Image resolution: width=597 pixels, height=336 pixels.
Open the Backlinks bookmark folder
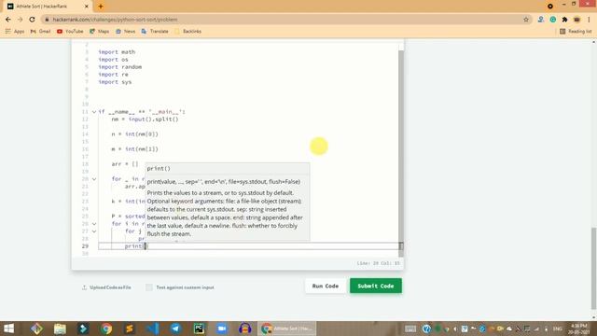coord(187,31)
